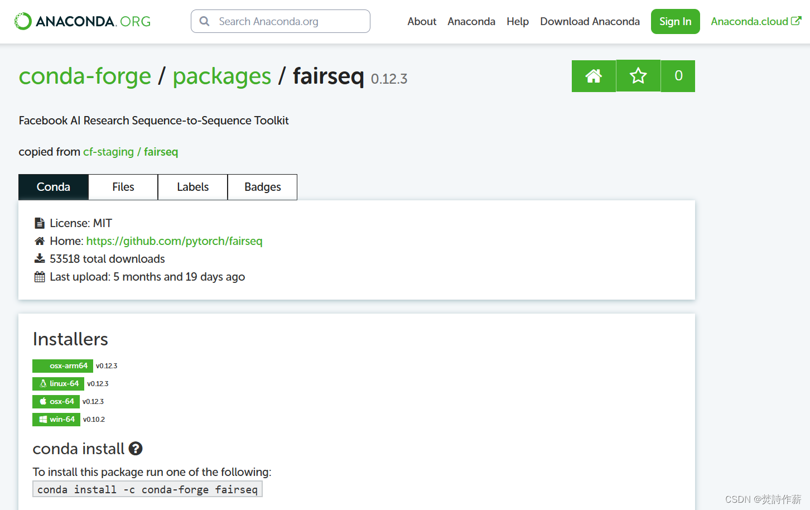
Task: Open the pytorch/fairseq GitHub link
Action: point(175,241)
